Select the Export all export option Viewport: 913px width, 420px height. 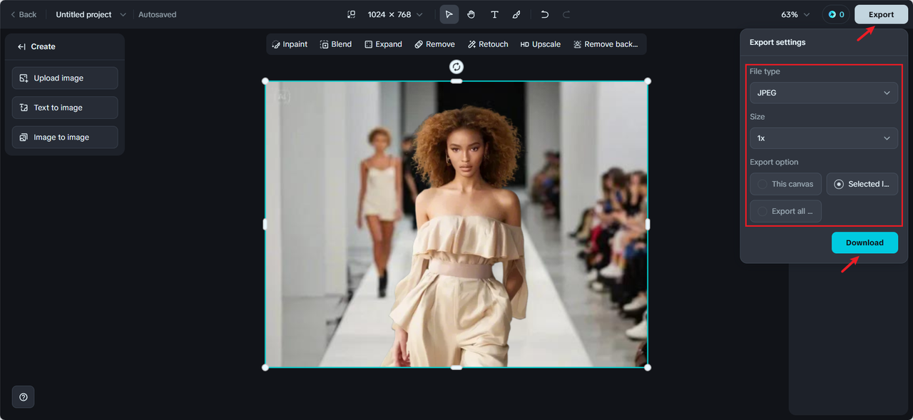click(x=785, y=211)
